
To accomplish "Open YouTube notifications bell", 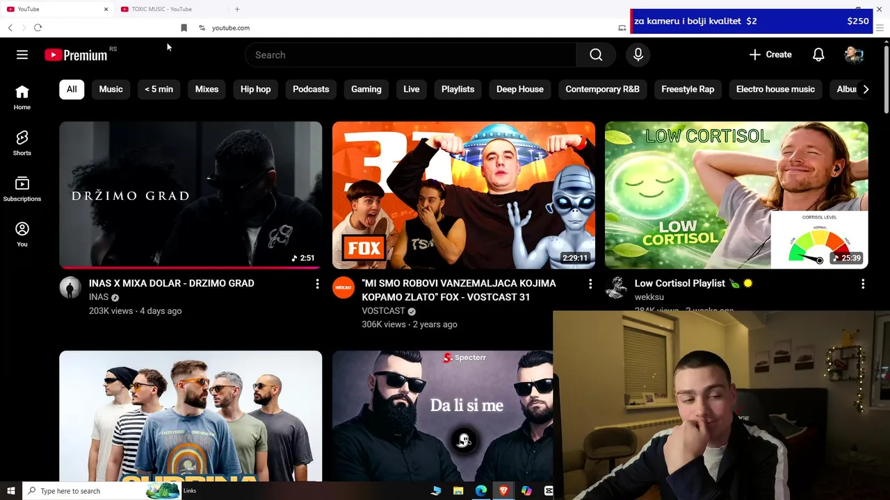I will 818,55.
